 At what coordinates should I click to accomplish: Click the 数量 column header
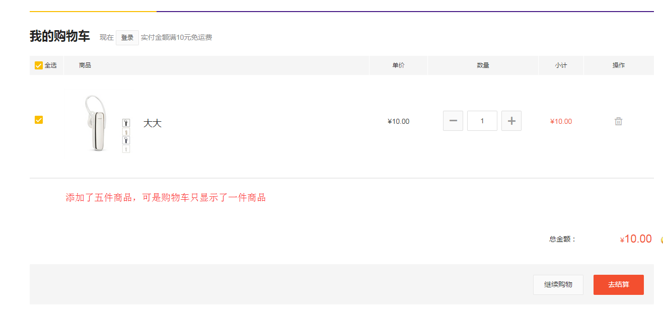point(483,65)
